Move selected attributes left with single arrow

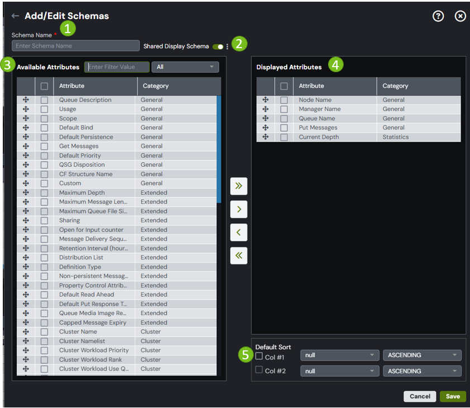(x=239, y=232)
